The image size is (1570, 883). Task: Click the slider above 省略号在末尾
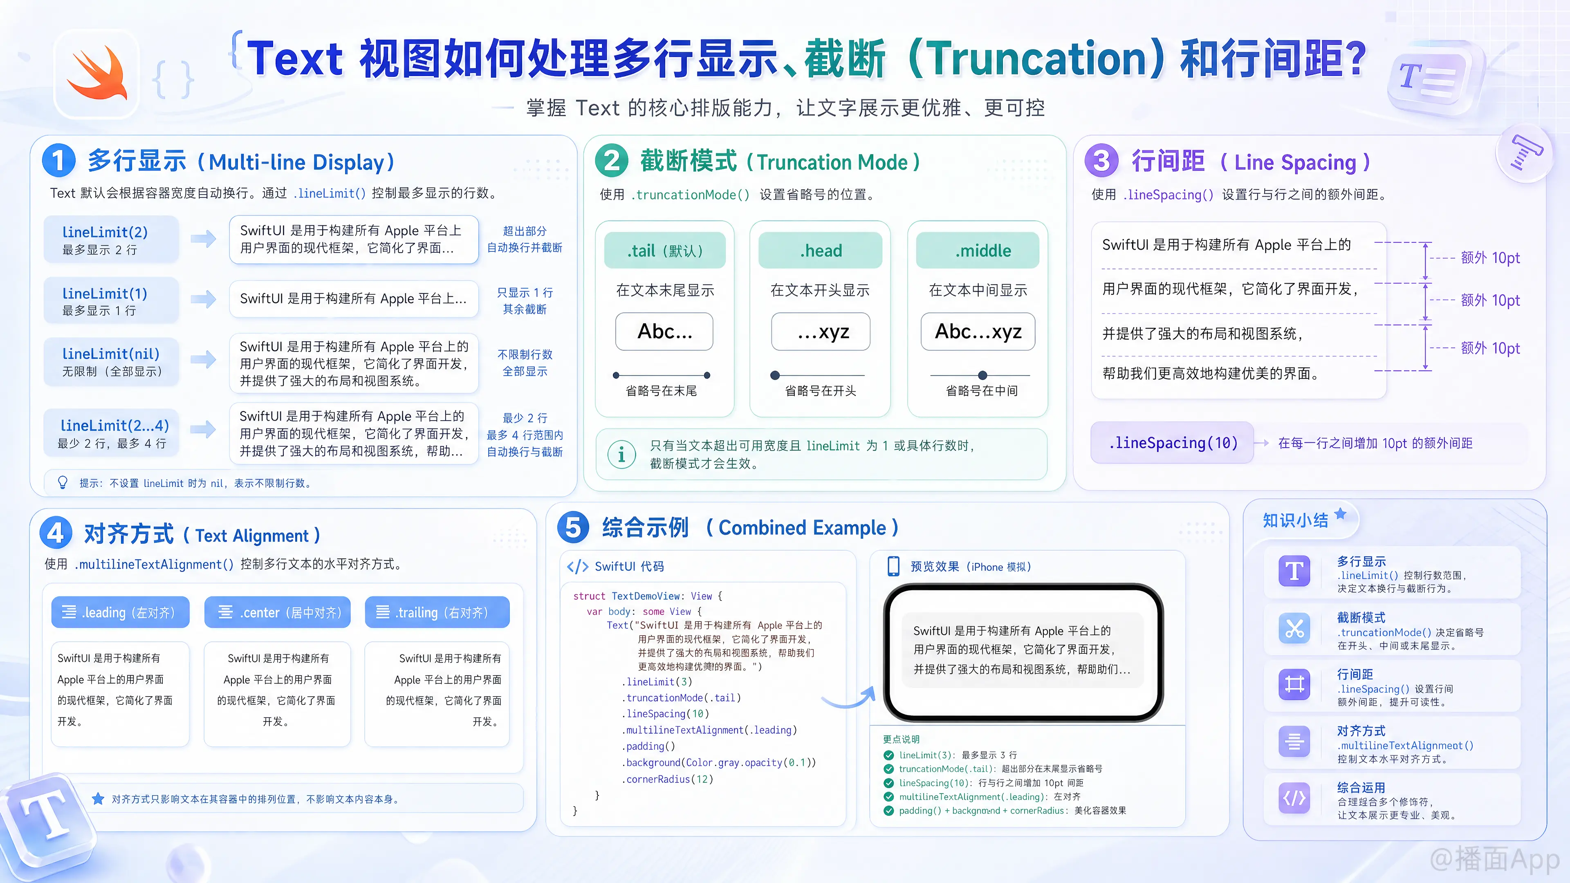pos(661,375)
